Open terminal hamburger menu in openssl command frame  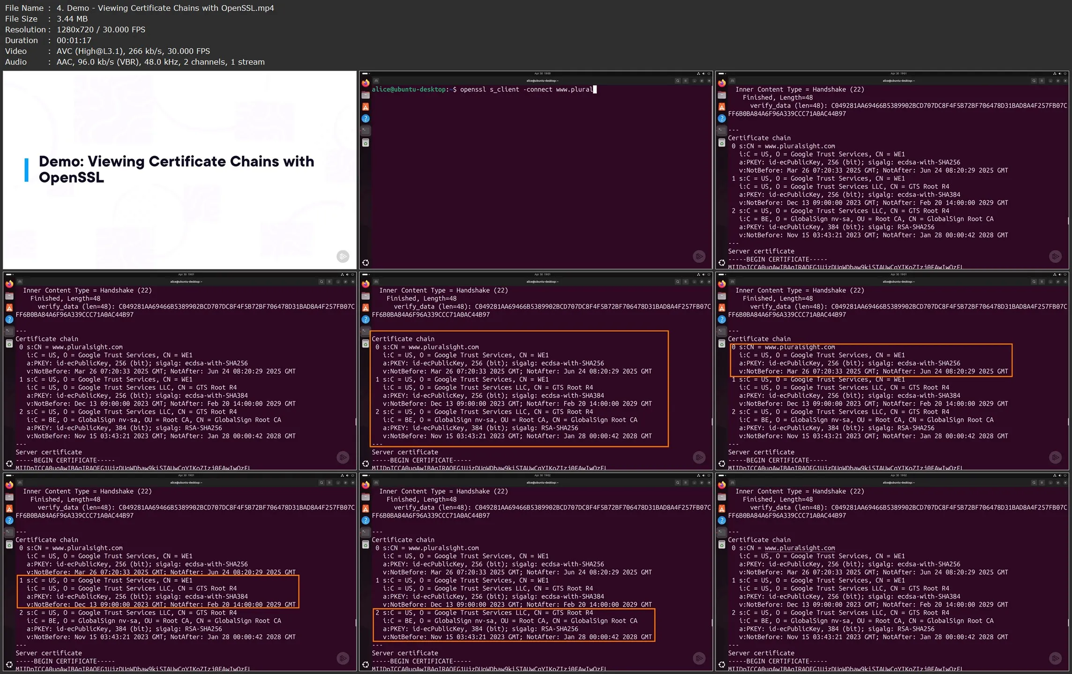686,81
